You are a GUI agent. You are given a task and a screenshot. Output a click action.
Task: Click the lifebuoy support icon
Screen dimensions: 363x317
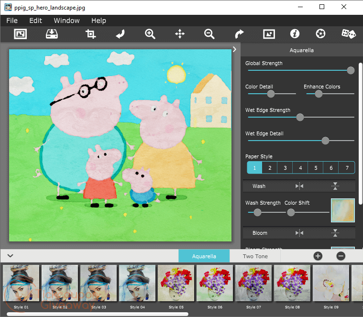[320, 34]
